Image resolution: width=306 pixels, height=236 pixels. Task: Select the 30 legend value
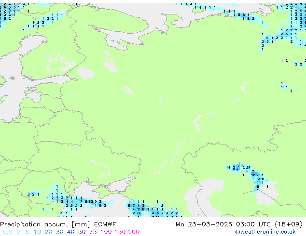coord(59,232)
